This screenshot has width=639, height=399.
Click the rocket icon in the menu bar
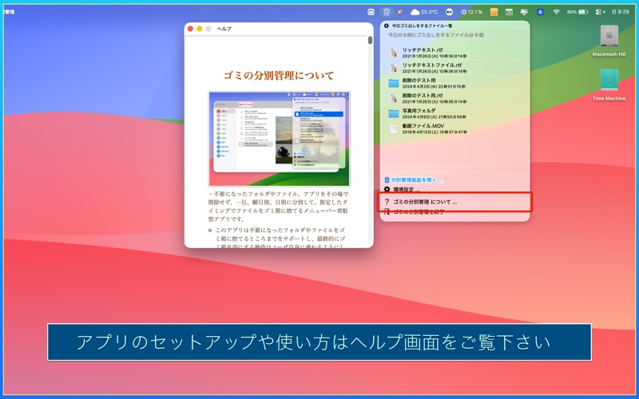click(x=399, y=12)
